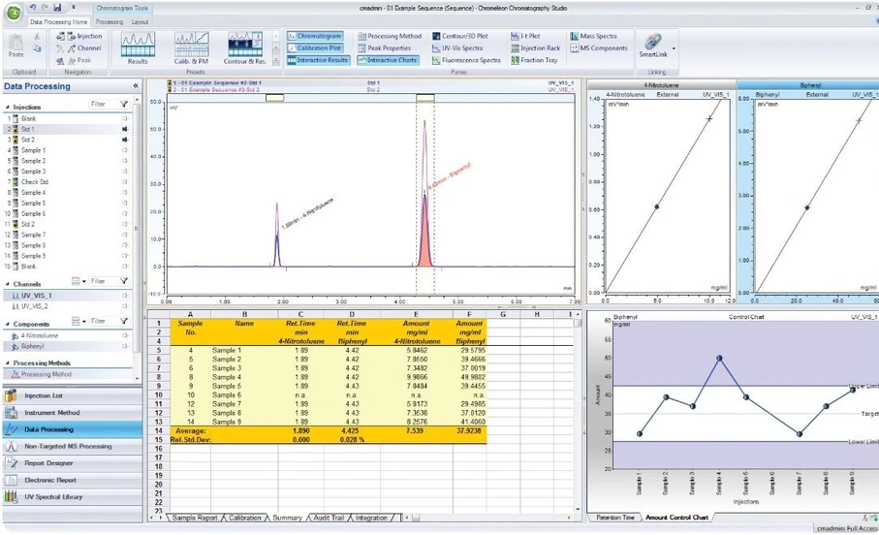
Task: Open the Channels grouping dropdown
Action: [79, 282]
